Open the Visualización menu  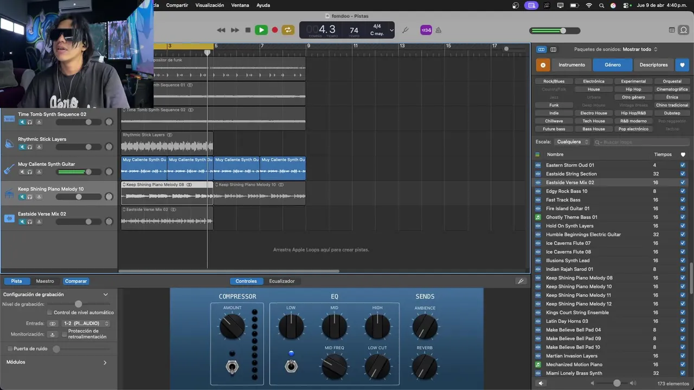coord(209,5)
